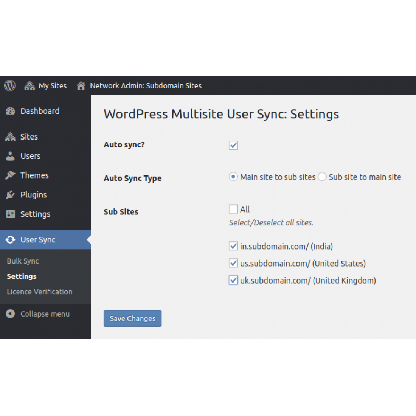Click the Themes pushpin icon

pyautogui.click(x=11, y=175)
